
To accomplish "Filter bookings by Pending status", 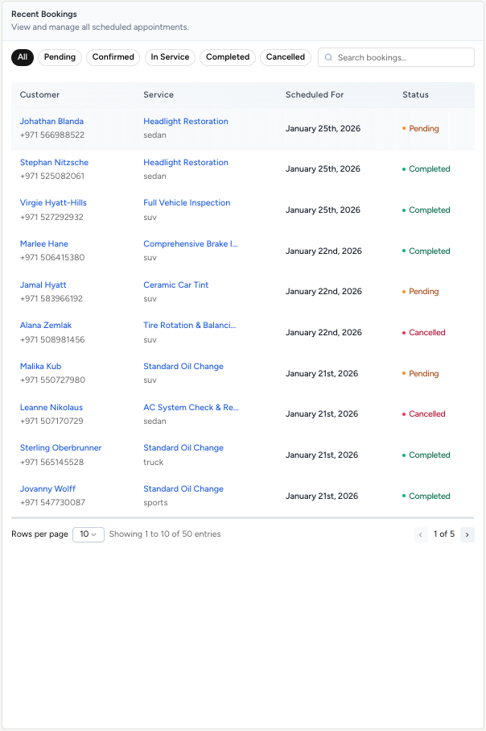I will (x=60, y=57).
